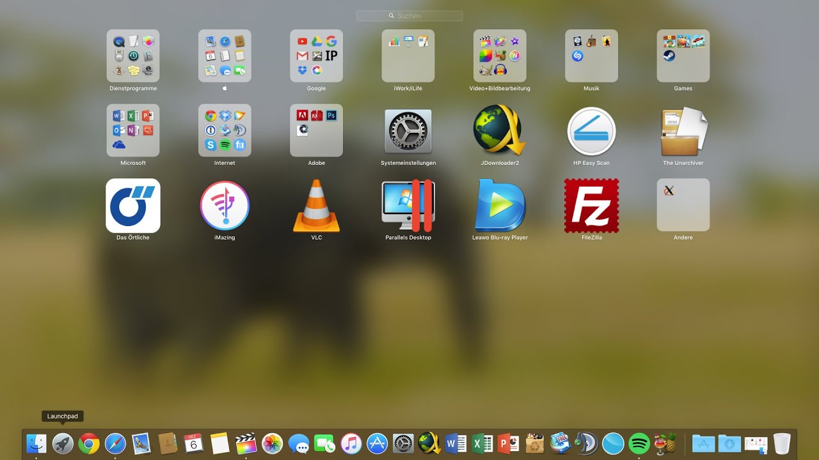
Task: Open Notes from the Dock
Action: pos(219,443)
